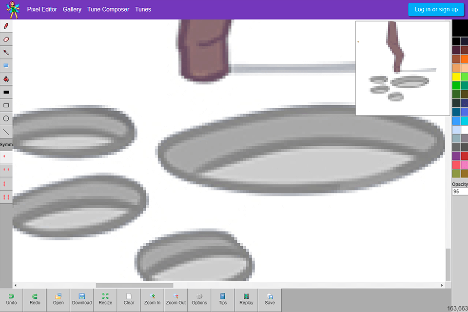Image resolution: width=468 pixels, height=312 pixels.
Task: Select the eraser tool
Action: 6,39
